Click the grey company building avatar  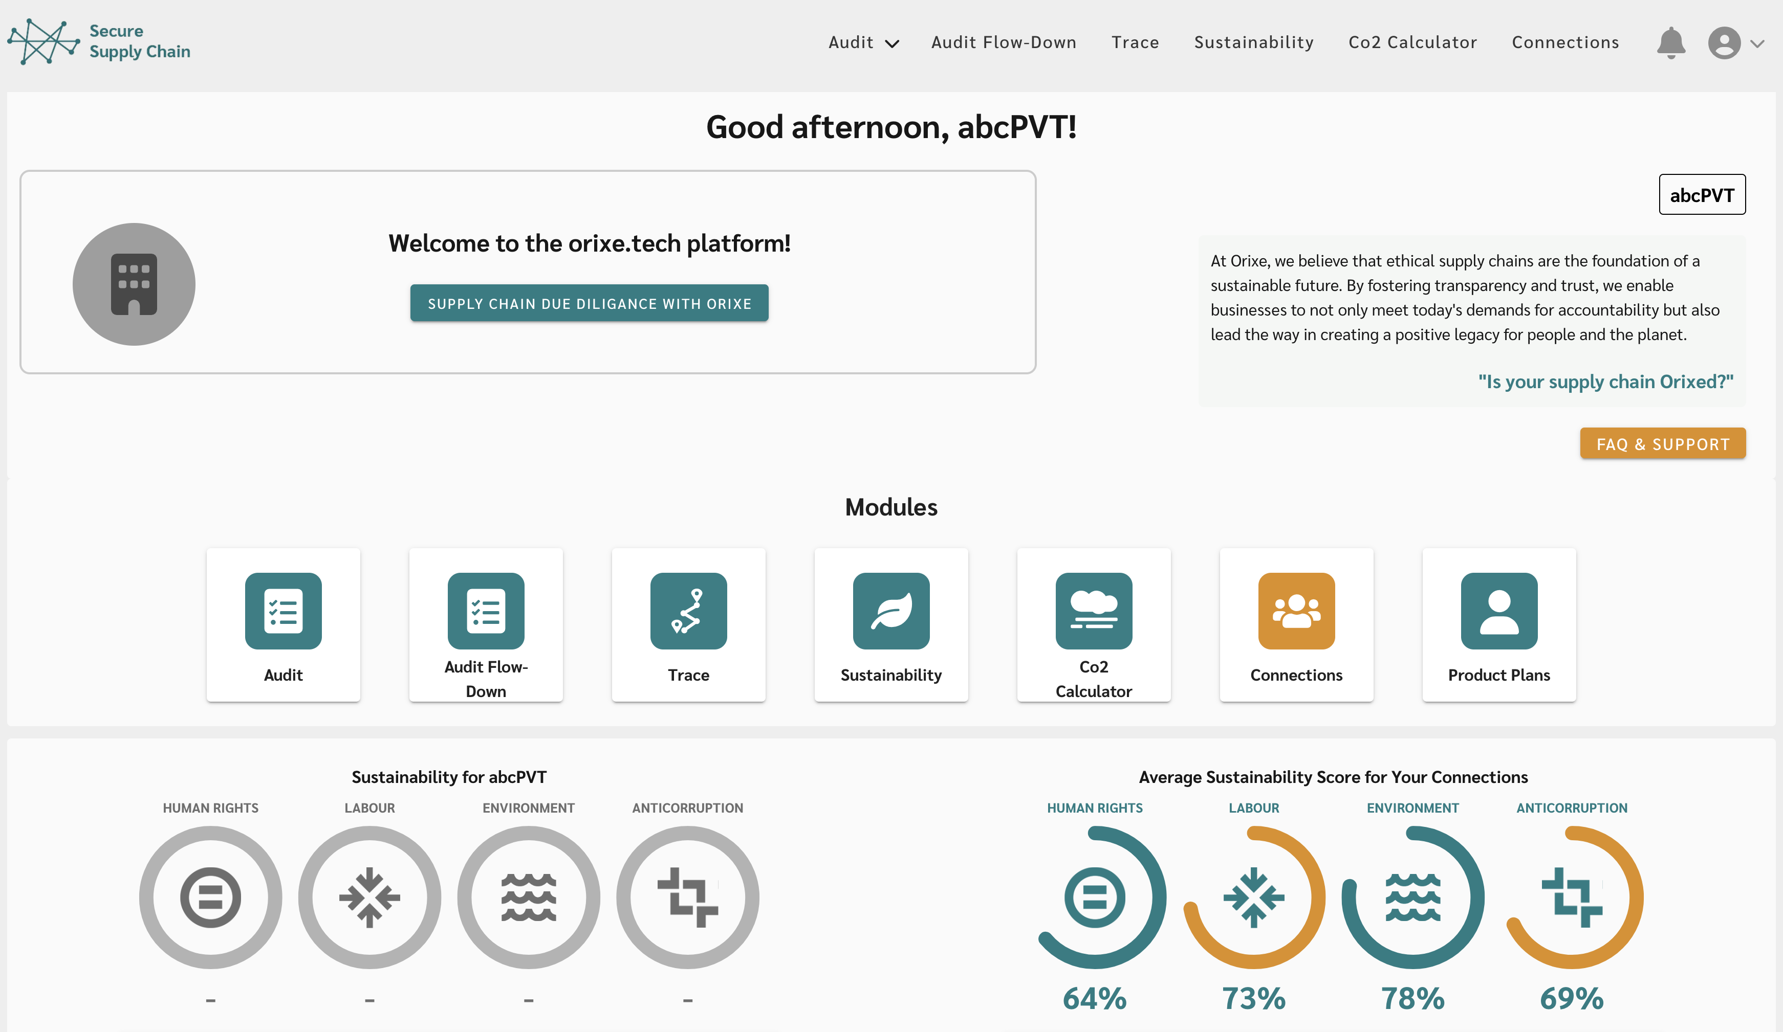[x=134, y=284]
